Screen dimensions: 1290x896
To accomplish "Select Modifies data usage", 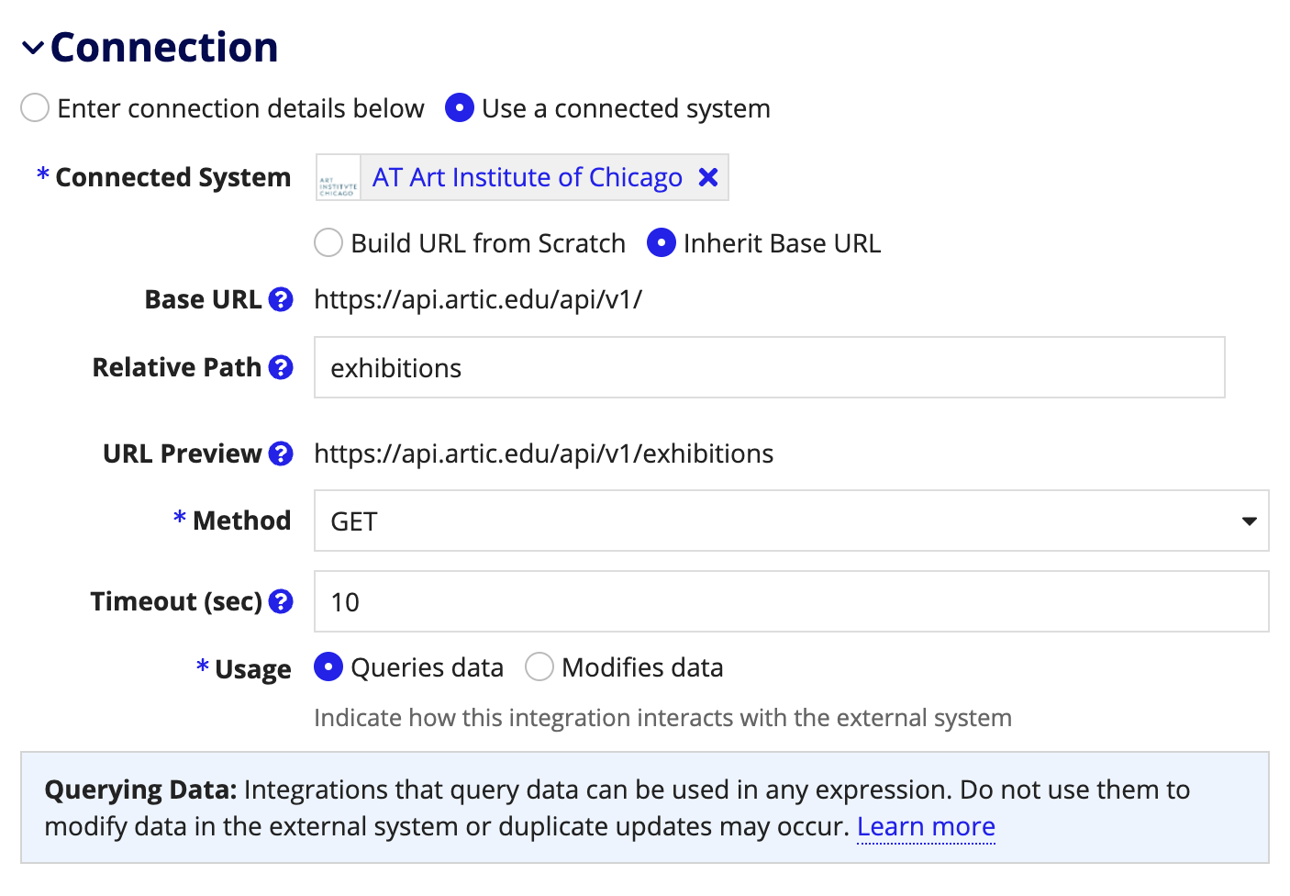I will pos(539,666).
